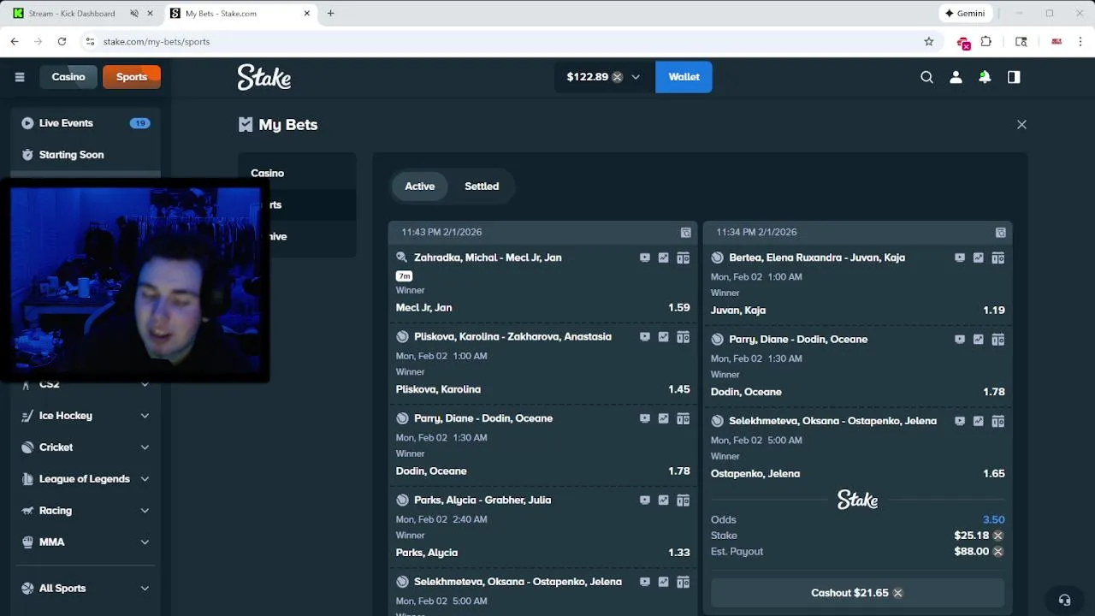Expand the CS2 sidebar section

(x=145, y=384)
